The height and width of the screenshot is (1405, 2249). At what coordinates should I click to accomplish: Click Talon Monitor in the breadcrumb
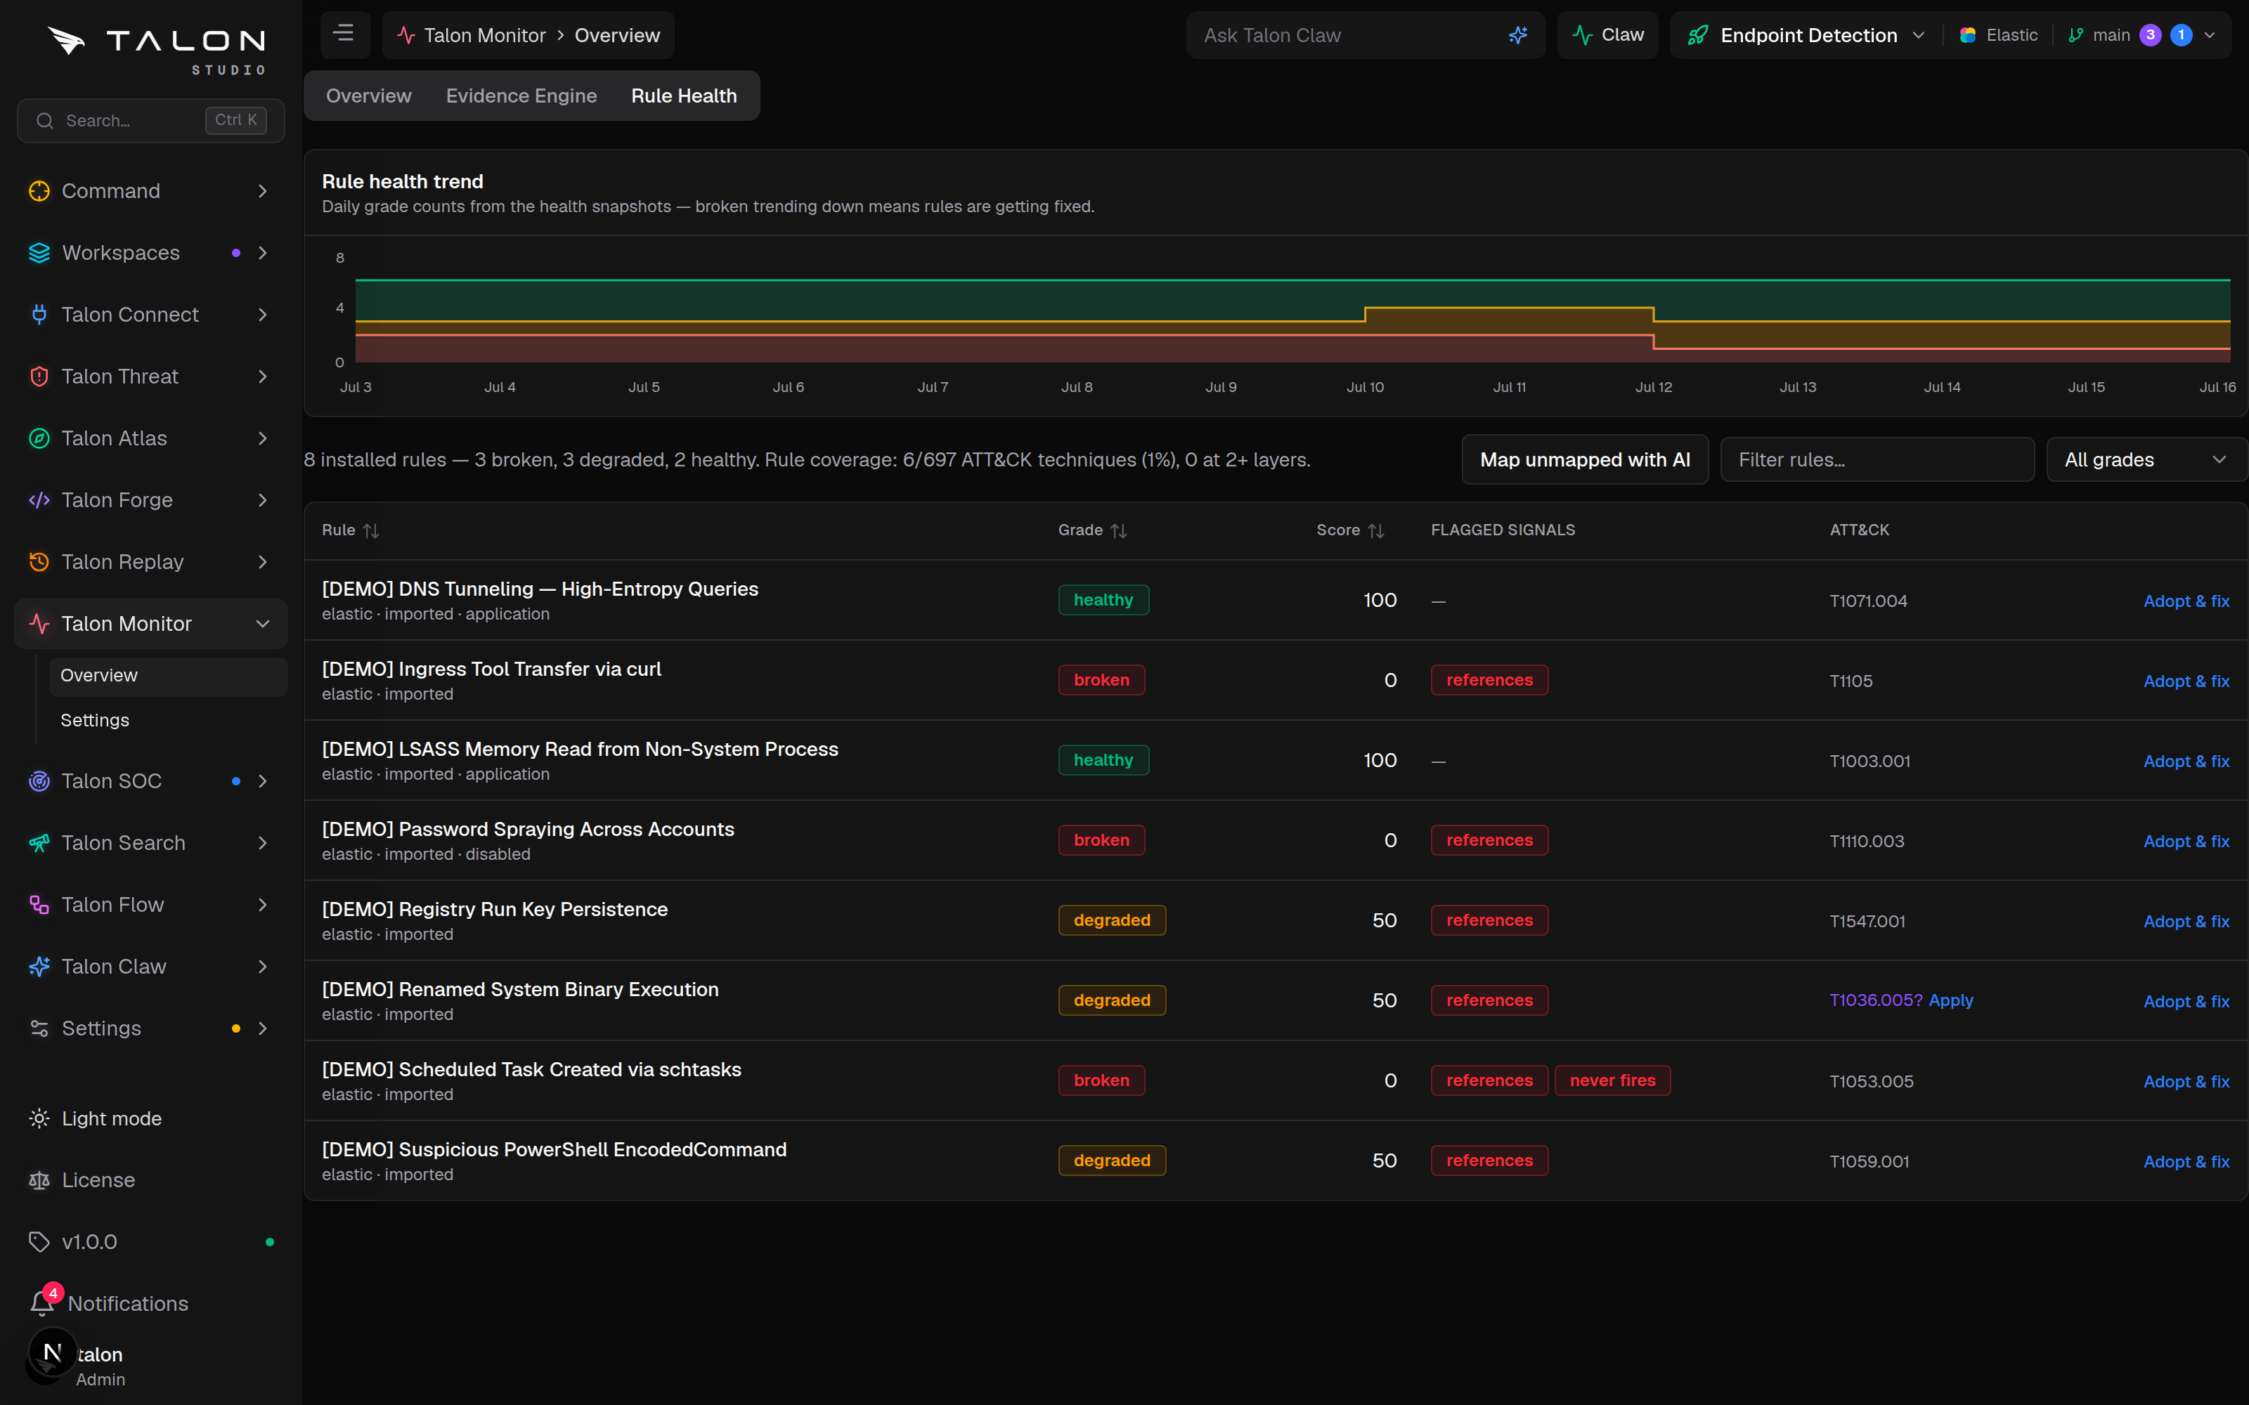tap(484, 35)
